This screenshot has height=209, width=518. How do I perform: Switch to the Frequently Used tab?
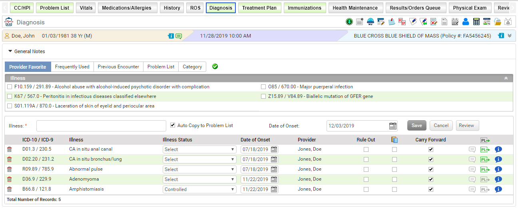pyautogui.click(x=72, y=67)
